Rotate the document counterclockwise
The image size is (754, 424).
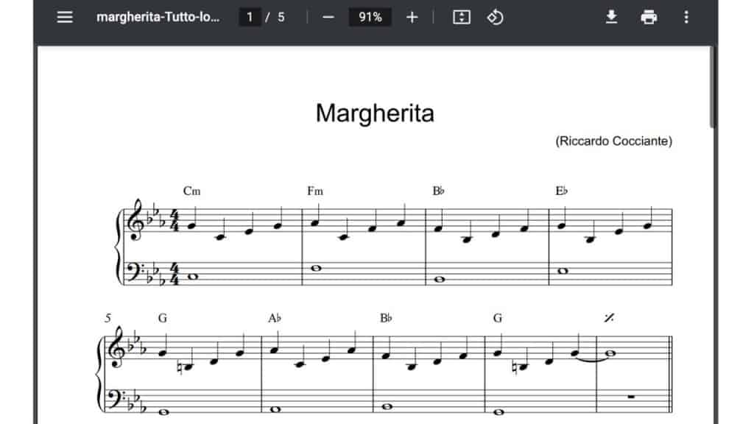(x=496, y=17)
